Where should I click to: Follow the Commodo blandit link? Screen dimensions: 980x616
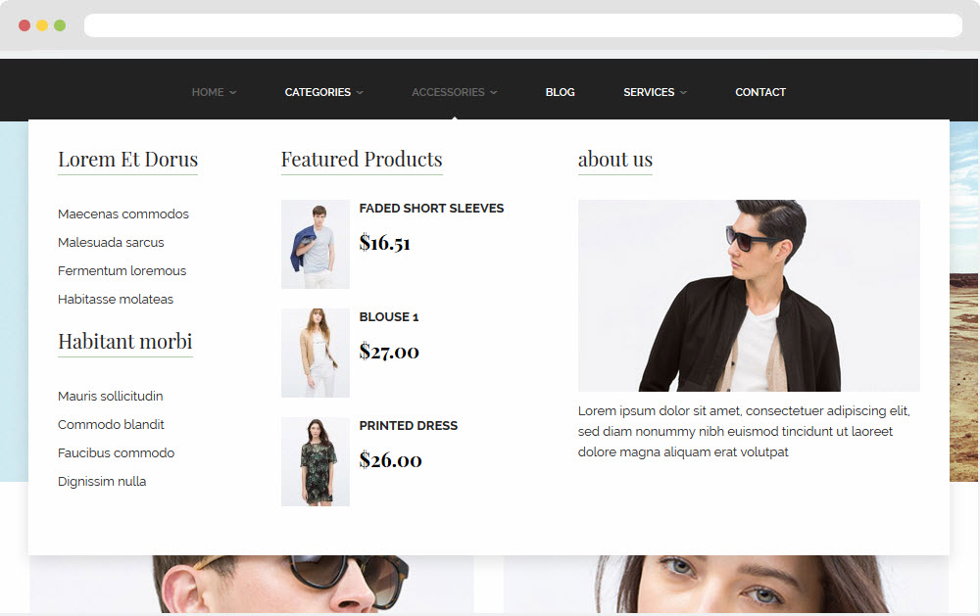(x=111, y=425)
